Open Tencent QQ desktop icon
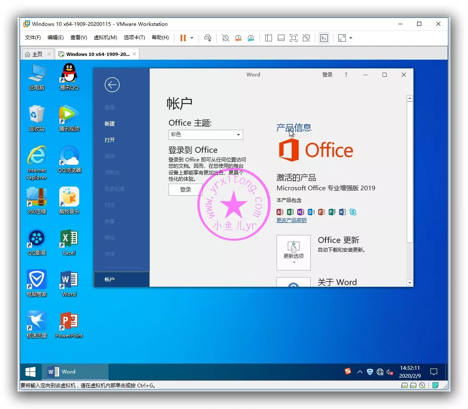 click(x=69, y=75)
